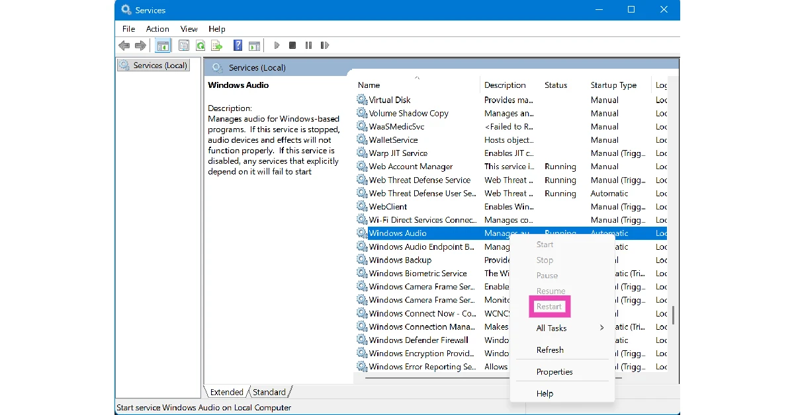
Task: Switch to the Standard tab
Action: pos(269,391)
